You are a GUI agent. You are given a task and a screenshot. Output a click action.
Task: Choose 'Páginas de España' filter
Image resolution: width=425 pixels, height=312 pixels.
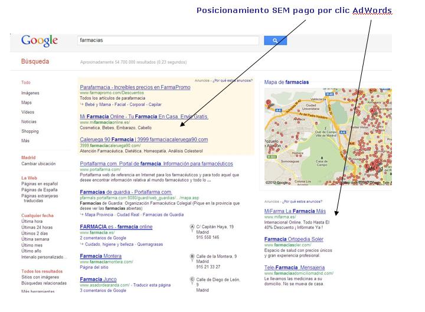[x=40, y=189]
